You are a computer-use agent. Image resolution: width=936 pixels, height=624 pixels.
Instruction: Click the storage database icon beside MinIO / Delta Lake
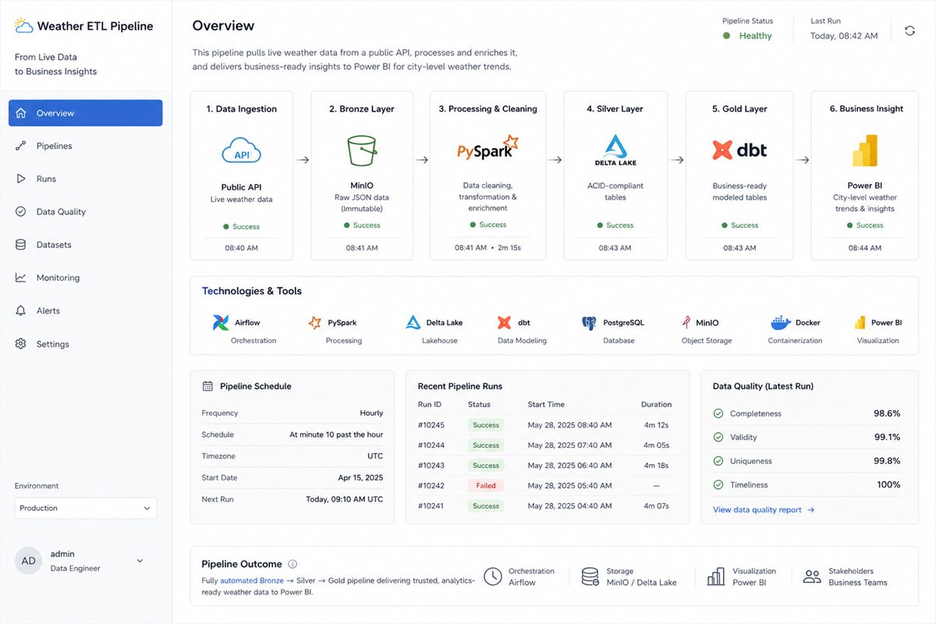click(x=590, y=576)
